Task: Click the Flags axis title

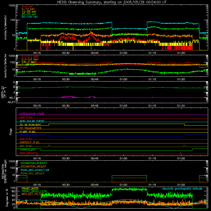Action: (11, 132)
